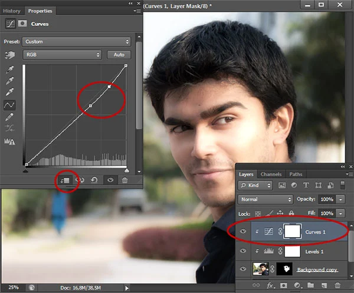The image size is (354, 293).
Task: Switch to the Channels tab
Action: (x=271, y=174)
